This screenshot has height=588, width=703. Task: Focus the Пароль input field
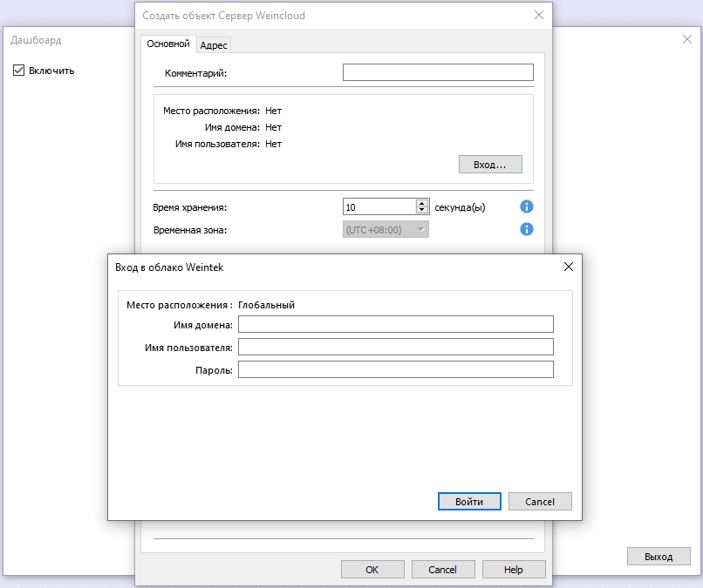[x=395, y=369]
